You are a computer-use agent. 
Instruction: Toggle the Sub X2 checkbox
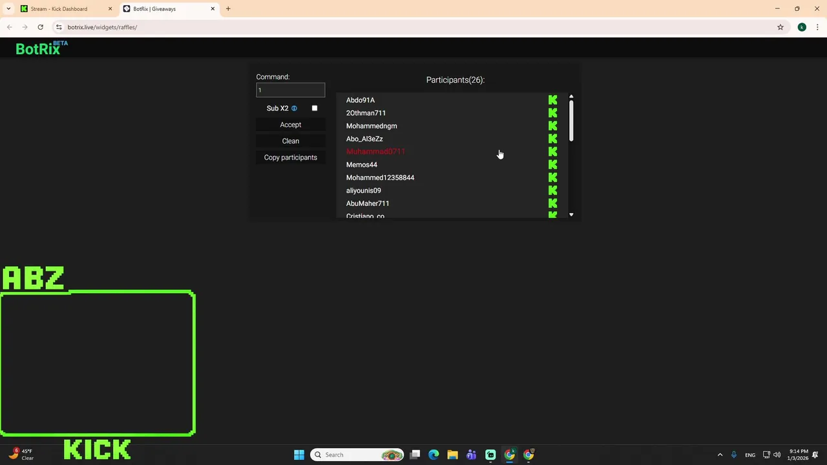[315, 108]
